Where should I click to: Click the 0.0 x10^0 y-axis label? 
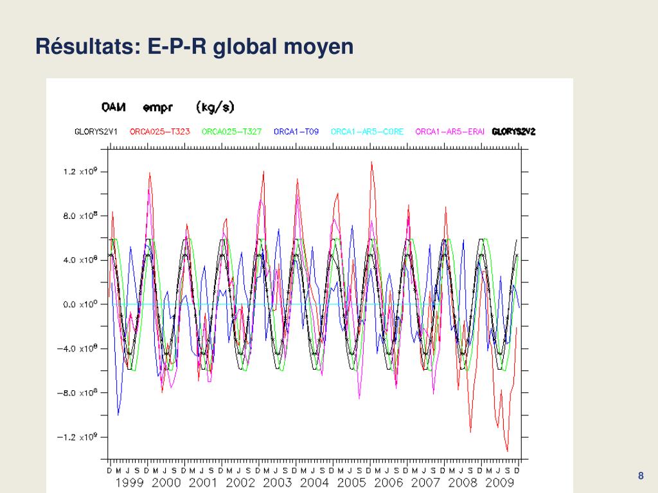[80, 304]
